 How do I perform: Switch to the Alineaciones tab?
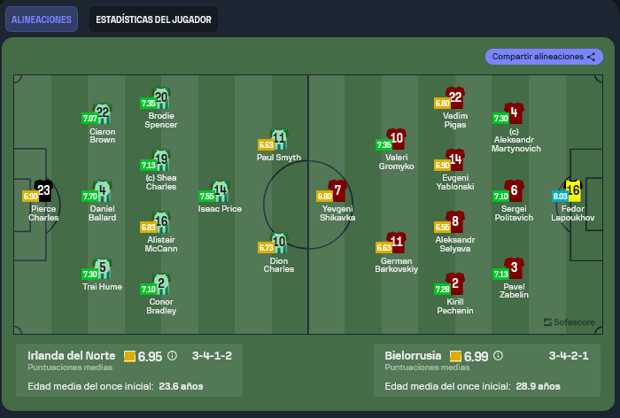coord(40,19)
